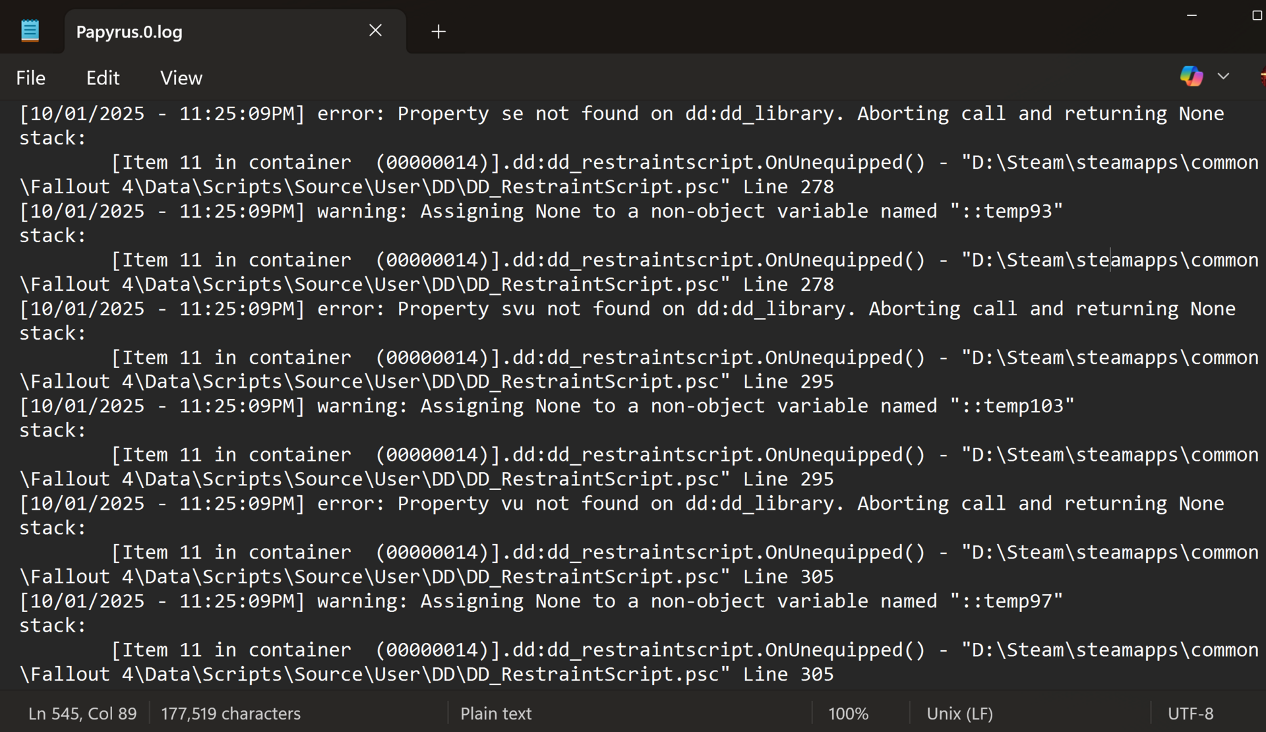Click the 177,519 characters count
This screenshot has width=1266, height=732.
pos(231,714)
